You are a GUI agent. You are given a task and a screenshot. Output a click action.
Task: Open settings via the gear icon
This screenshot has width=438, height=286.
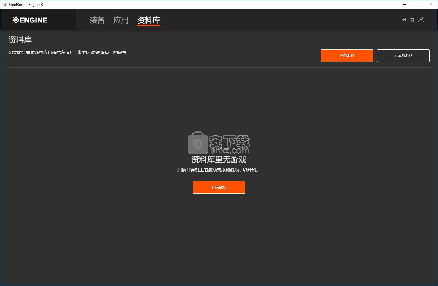click(x=412, y=20)
